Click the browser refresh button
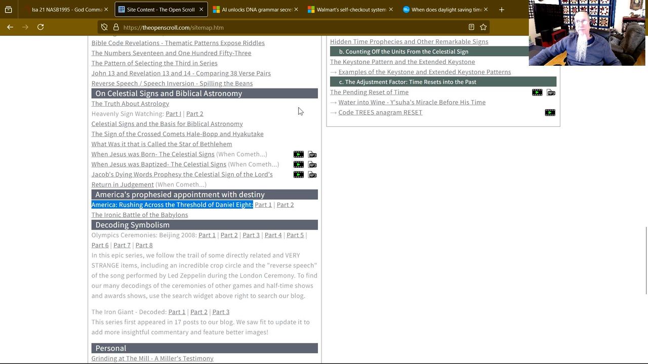This screenshot has width=648, height=364. coord(40,27)
